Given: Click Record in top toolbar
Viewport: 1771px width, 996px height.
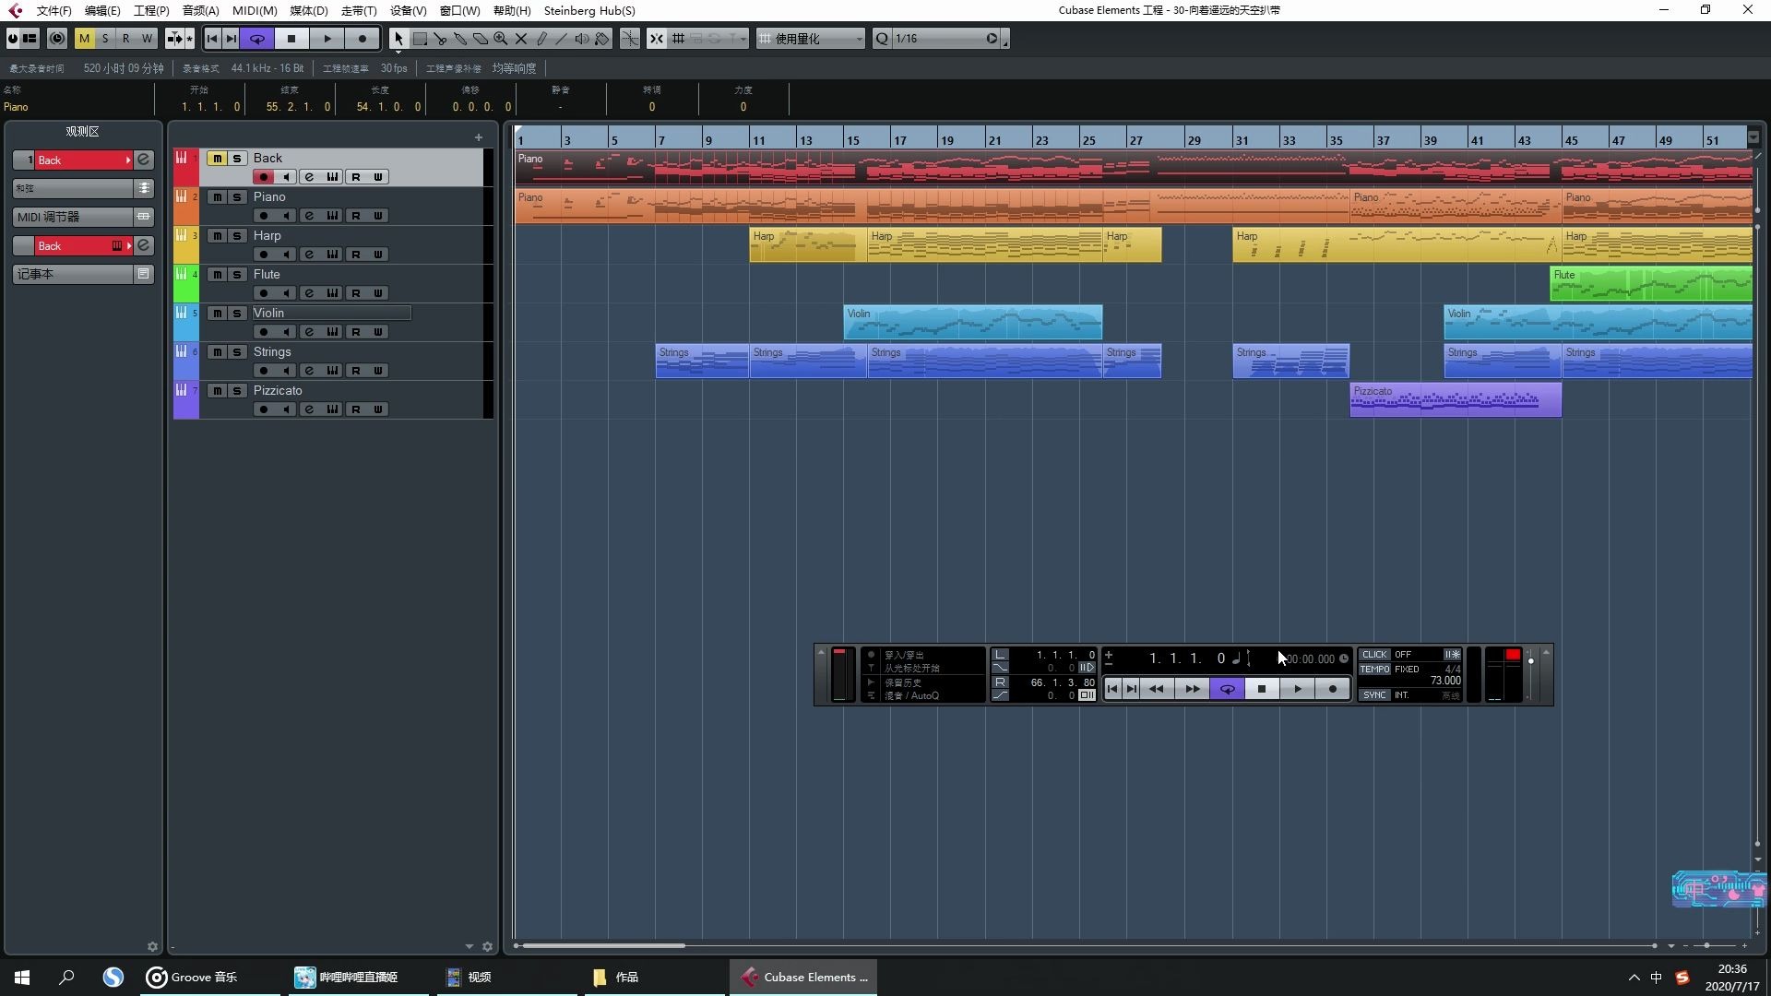Looking at the screenshot, I should tap(363, 39).
